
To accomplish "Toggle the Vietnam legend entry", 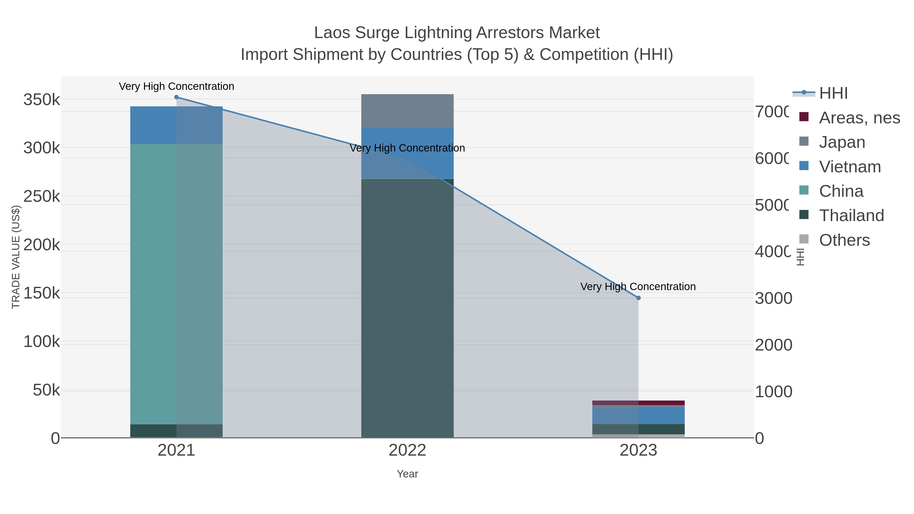I will click(840, 167).
